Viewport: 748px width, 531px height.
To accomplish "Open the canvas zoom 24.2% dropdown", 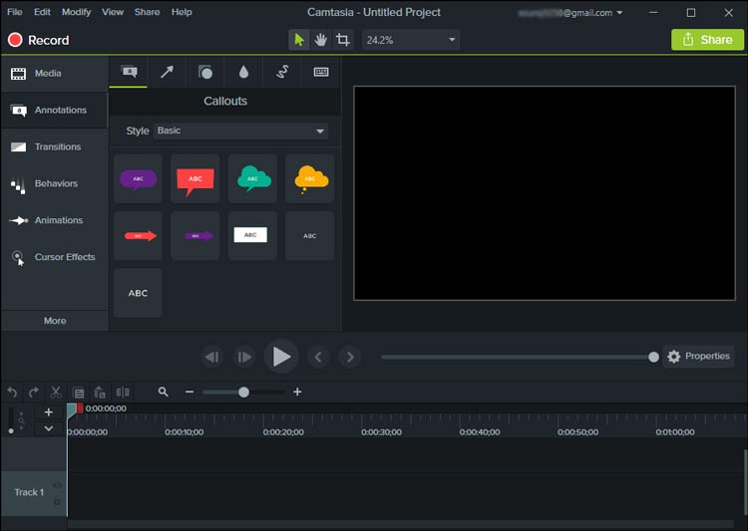I will point(410,40).
